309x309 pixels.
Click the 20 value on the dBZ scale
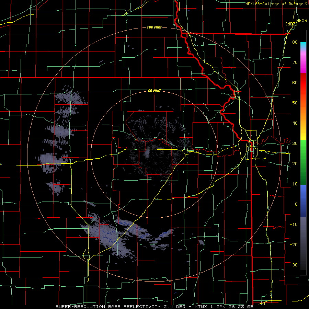coord(295,163)
